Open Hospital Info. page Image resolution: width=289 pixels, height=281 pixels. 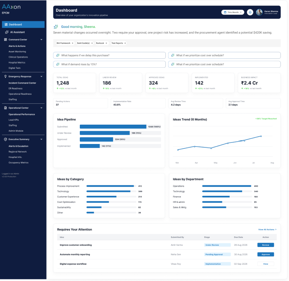(15, 157)
